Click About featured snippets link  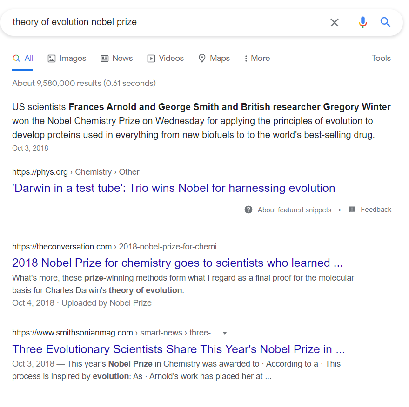click(295, 210)
